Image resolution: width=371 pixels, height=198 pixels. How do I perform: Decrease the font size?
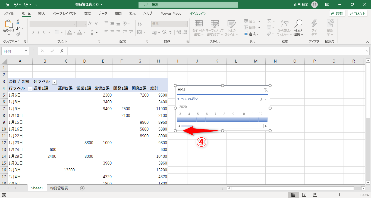[x=96, y=24]
